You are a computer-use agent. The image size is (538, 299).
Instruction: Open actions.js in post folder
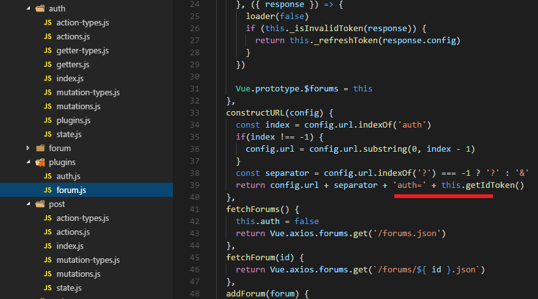click(73, 232)
